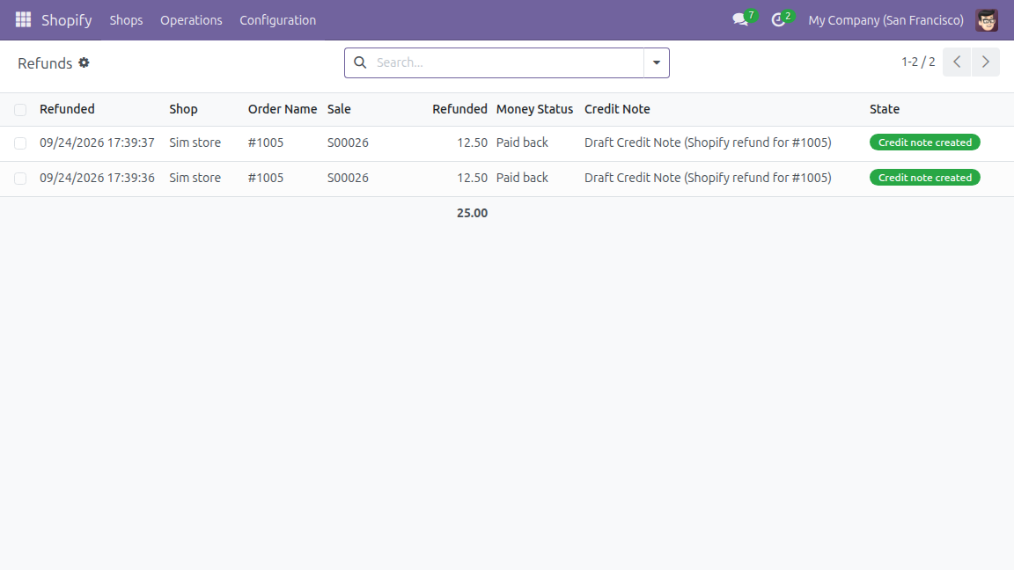The image size is (1014, 570).
Task: Click the 25.00 total sum
Action: pyautogui.click(x=472, y=213)
